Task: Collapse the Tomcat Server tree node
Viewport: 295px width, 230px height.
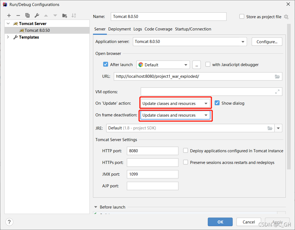Action: coord(8,23)
